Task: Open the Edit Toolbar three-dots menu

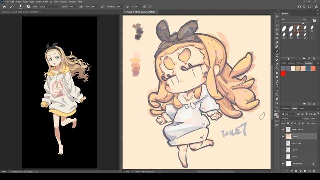Action: [277, 107]
